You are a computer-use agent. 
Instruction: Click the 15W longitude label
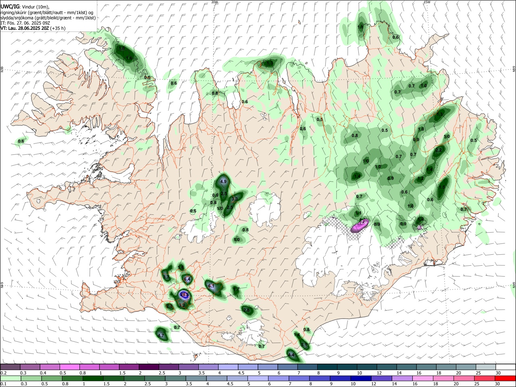pyautogui.click(x=427, y=2)
